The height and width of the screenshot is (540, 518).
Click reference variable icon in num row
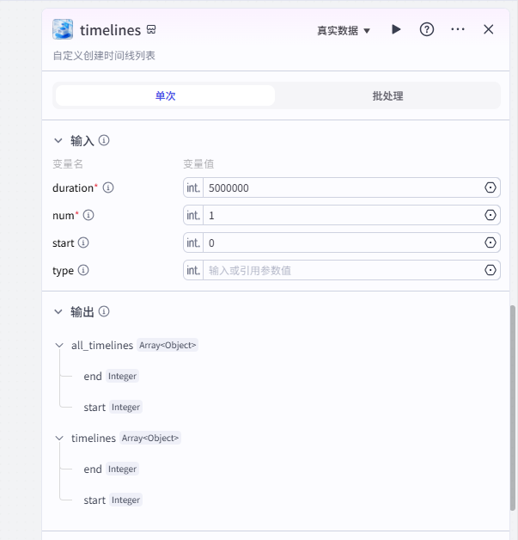(491, 215)
